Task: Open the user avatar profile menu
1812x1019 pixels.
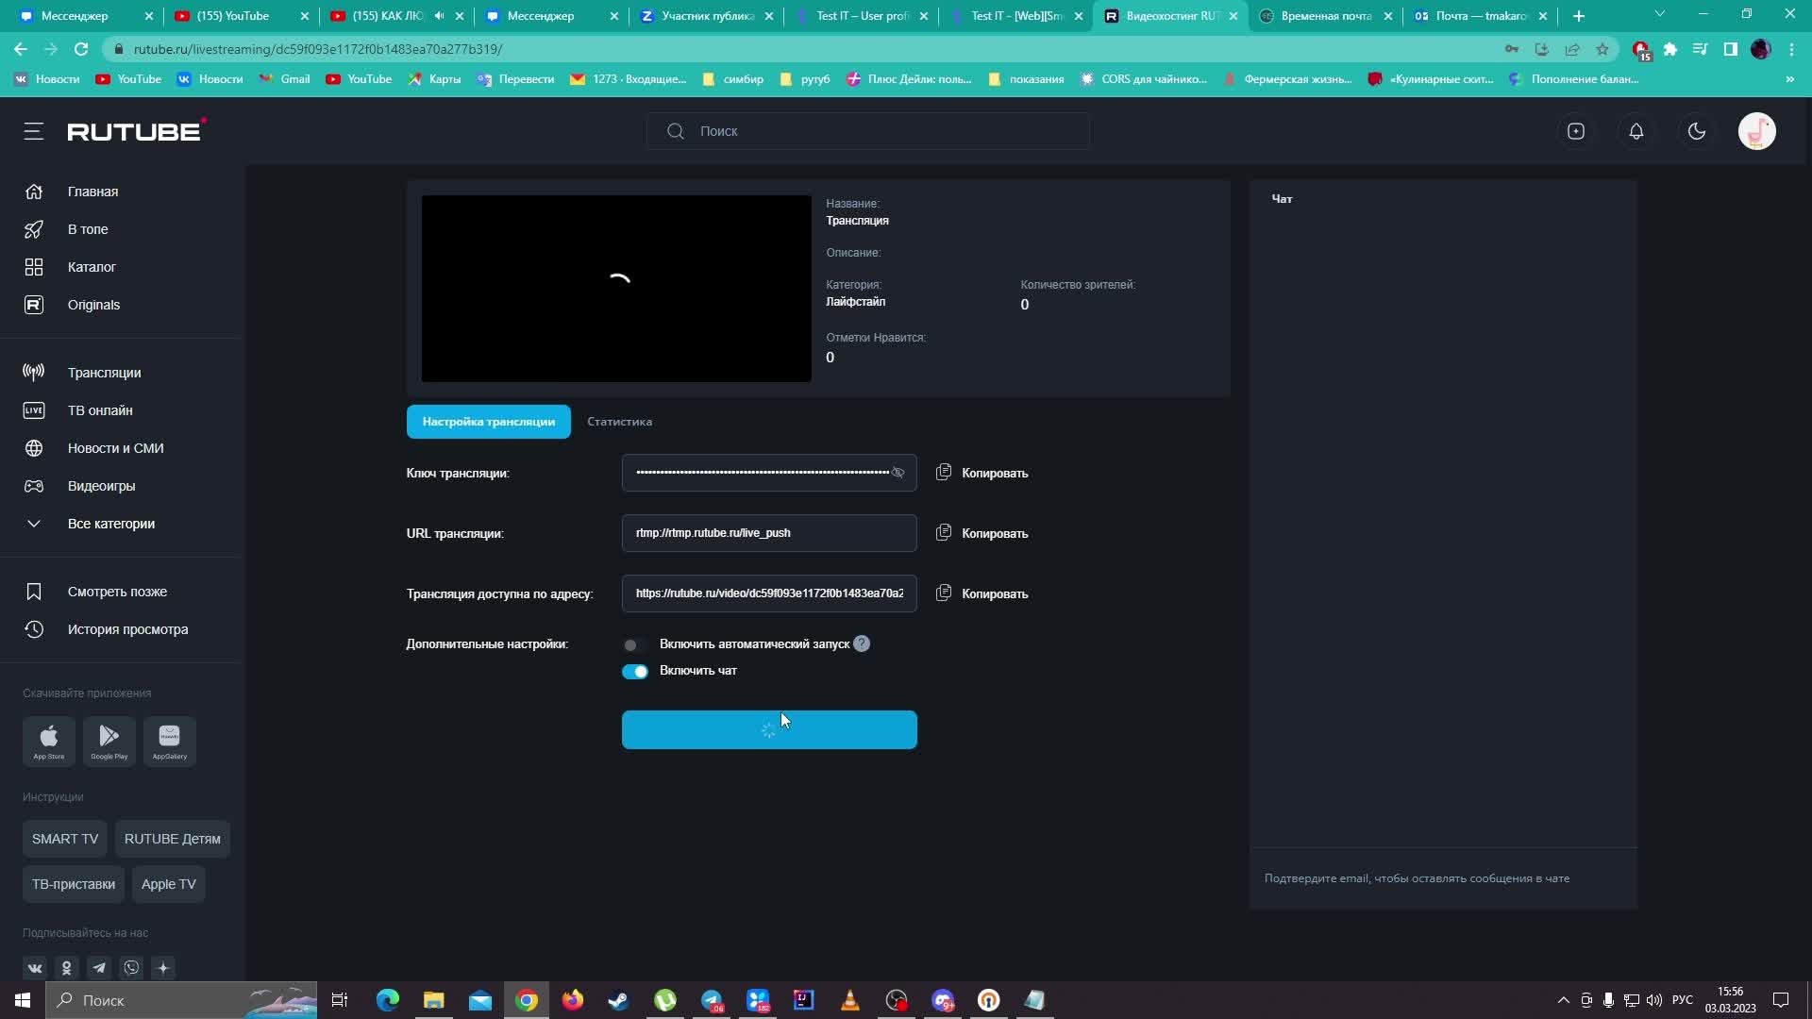Action: [x=1756, y=131]
